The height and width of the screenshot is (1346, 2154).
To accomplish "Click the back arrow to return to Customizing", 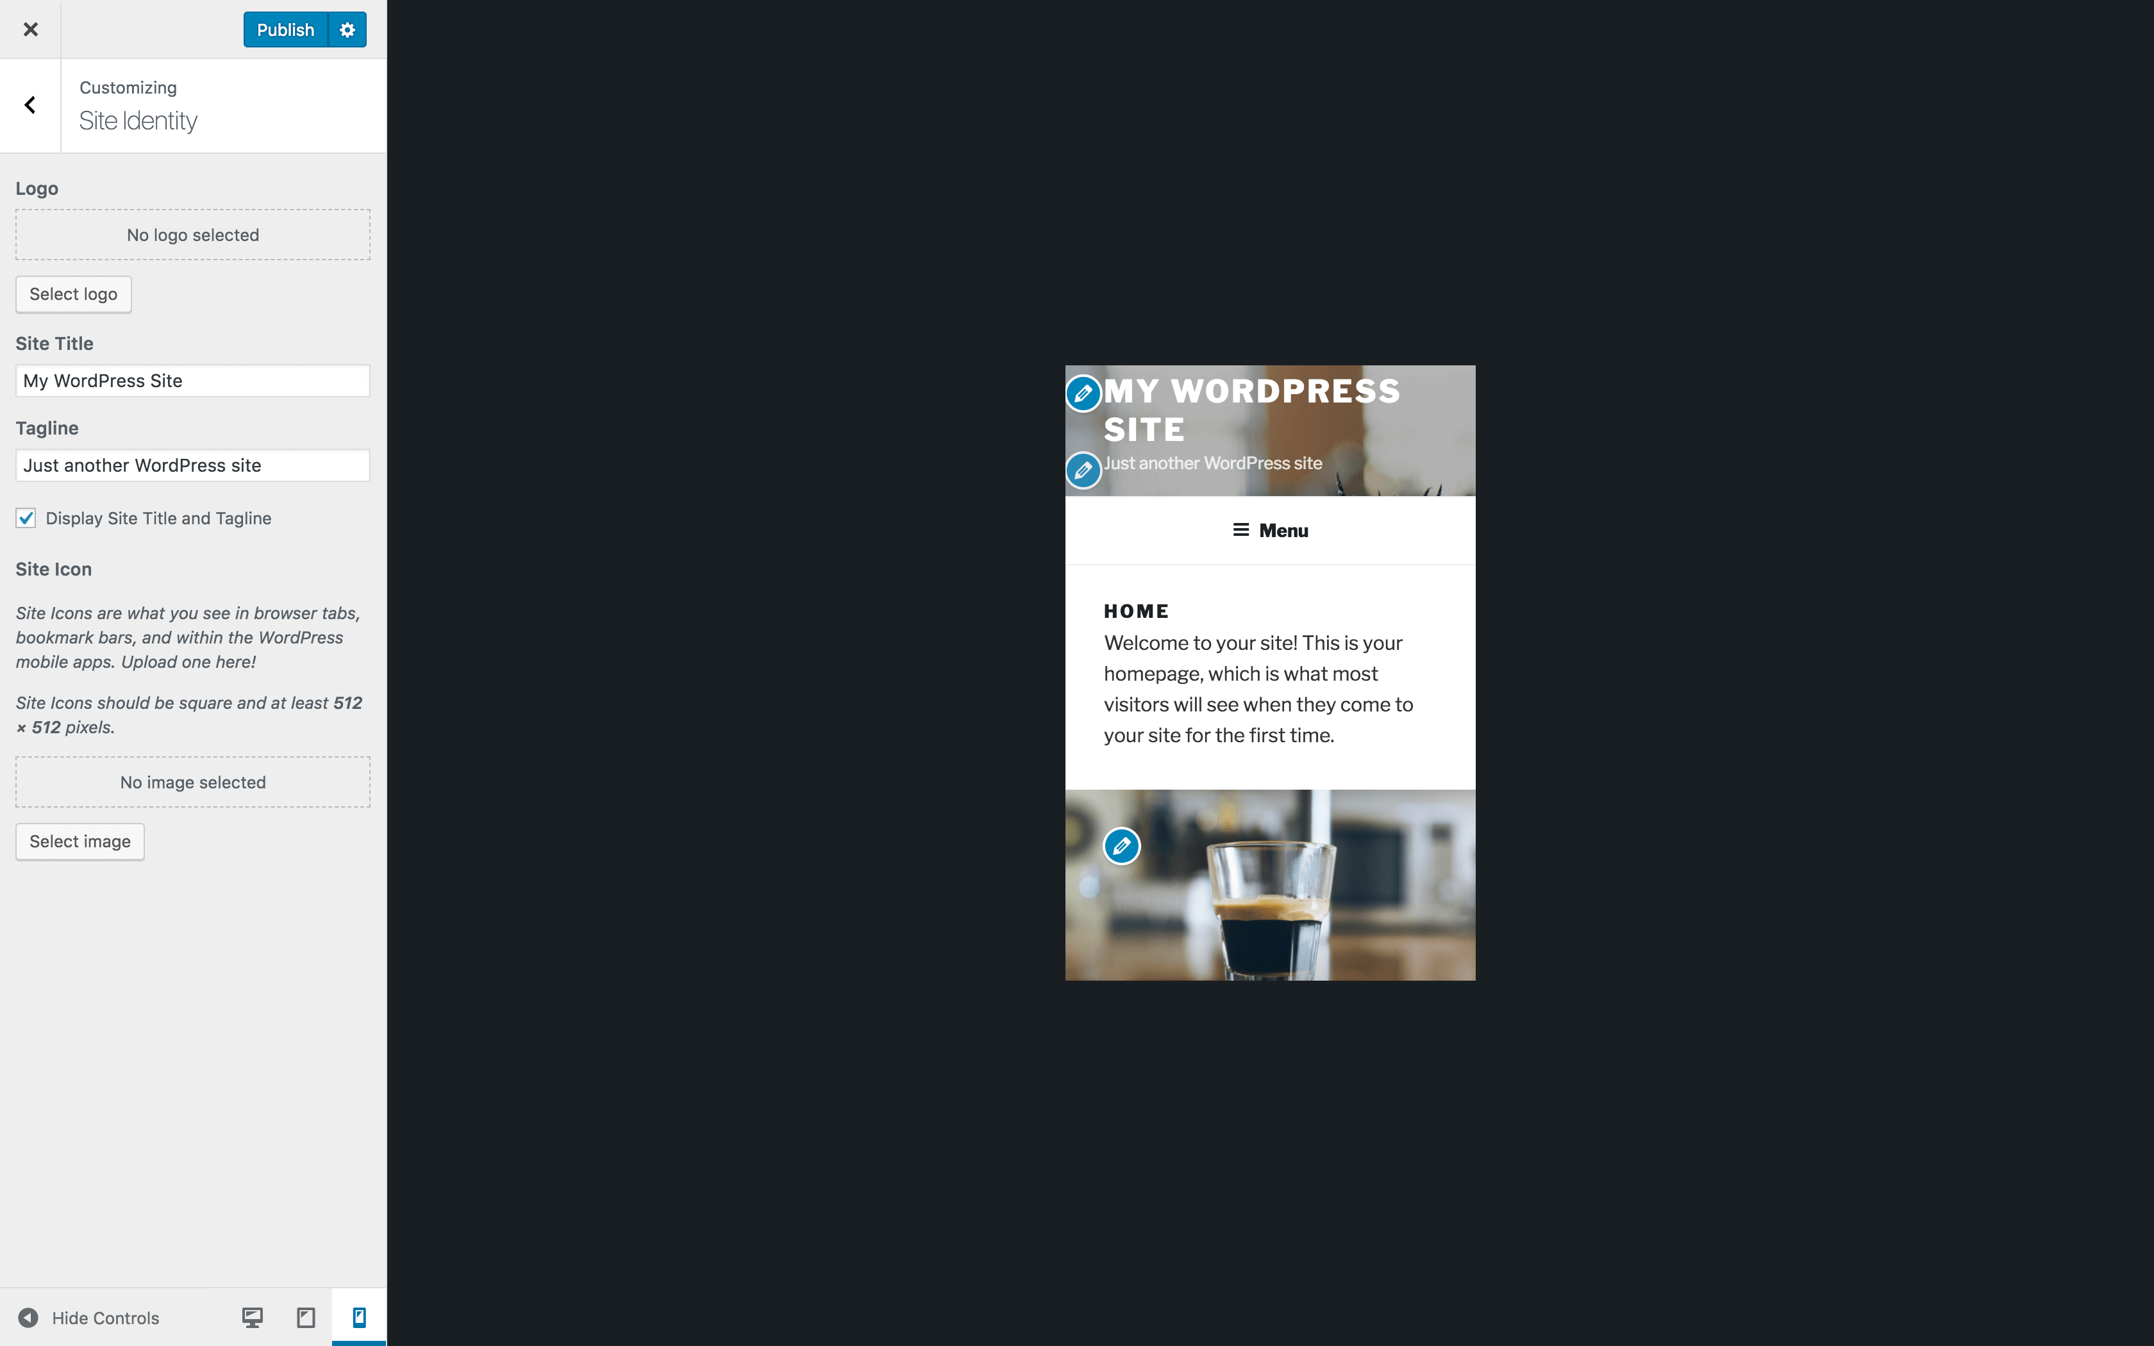I will (x=28, y=104).
